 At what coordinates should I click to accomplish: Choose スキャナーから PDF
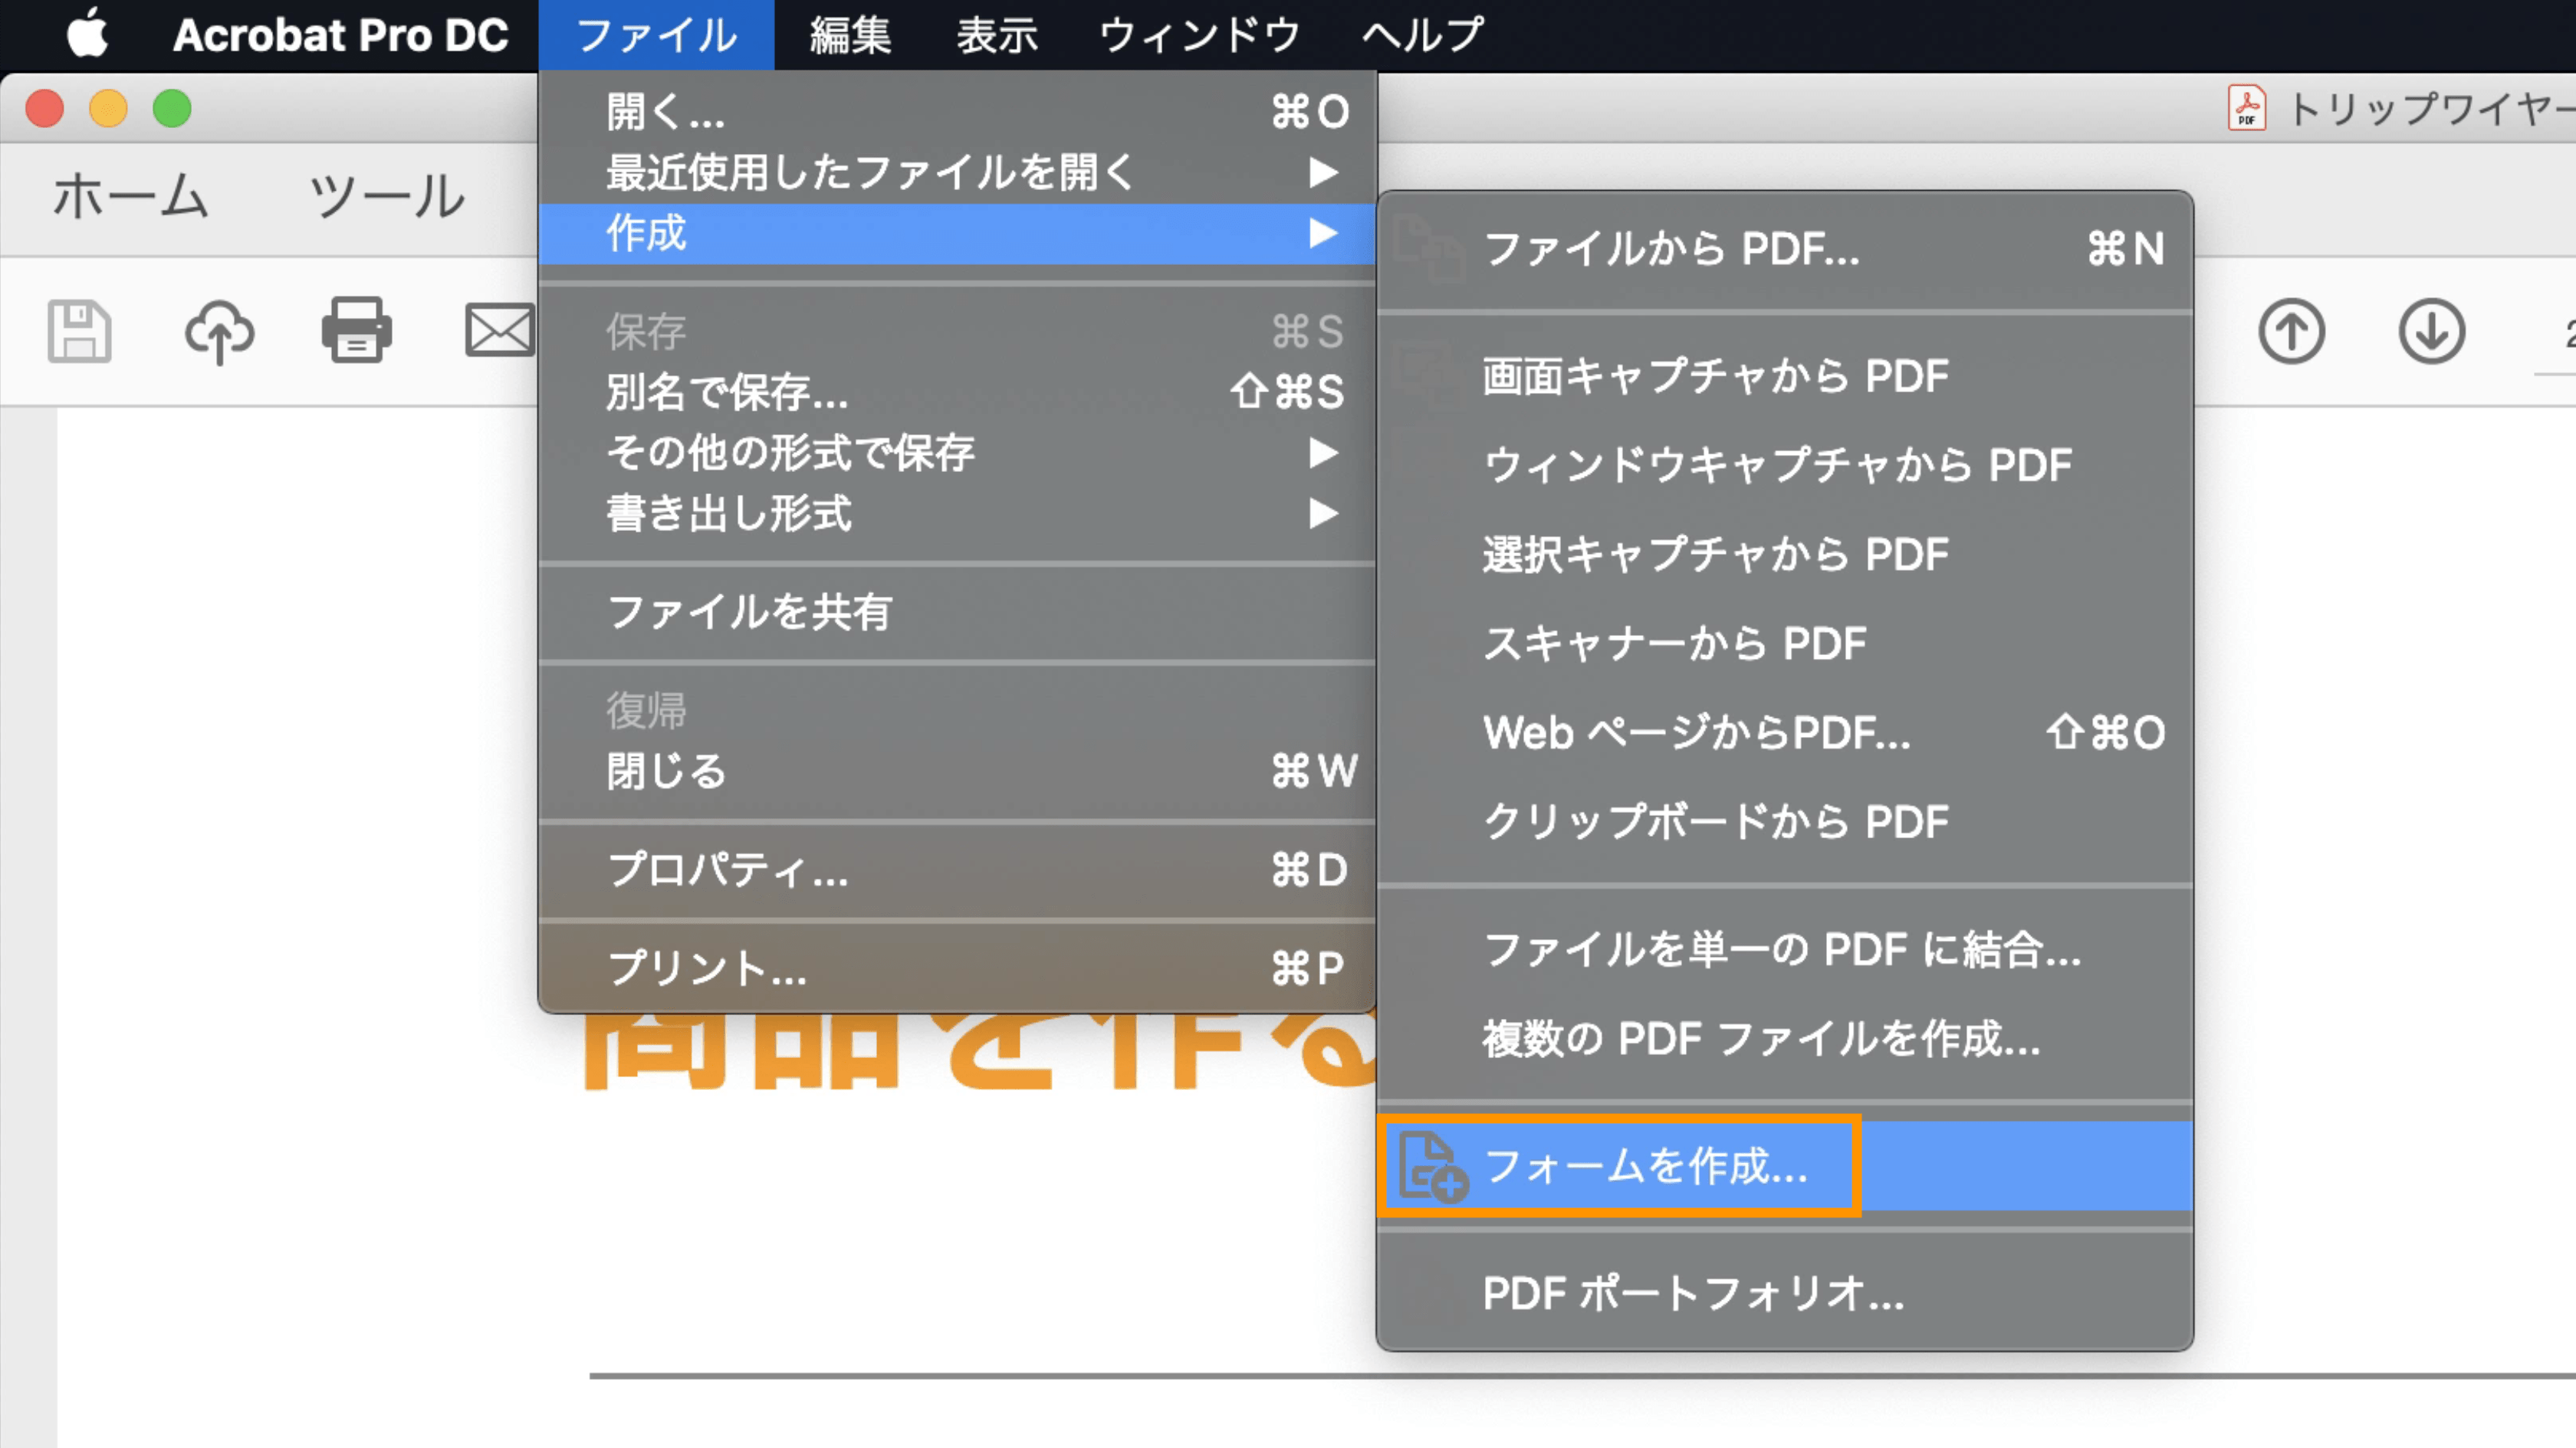(1785, 644)
